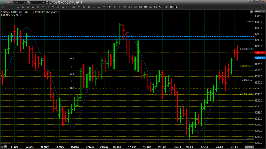Share chart via Twitter icon
Image resolution: width=266 pixels, height=149 pixels.
tap(78, 2)
